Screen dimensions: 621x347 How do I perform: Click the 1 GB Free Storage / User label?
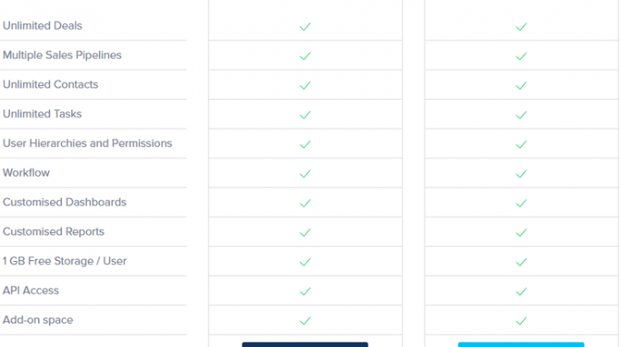pos(65,261)
